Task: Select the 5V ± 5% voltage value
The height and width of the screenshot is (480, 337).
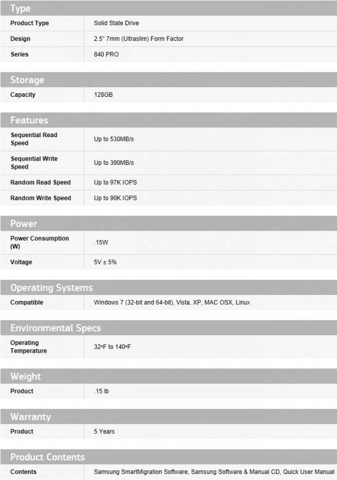Action: click(105, 262)
